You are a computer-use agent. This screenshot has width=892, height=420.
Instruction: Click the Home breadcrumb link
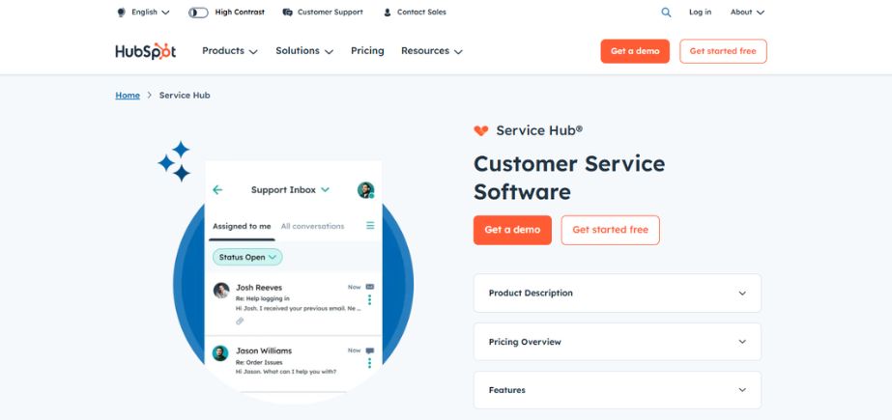(128, 96)
